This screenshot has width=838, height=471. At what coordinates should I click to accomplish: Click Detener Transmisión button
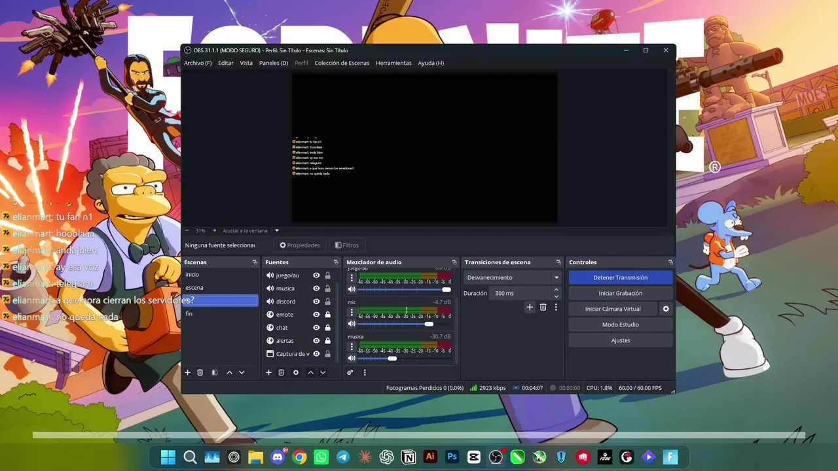tap(621, 277)
